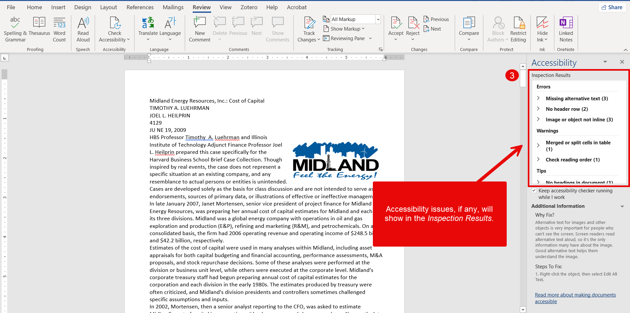Open the All Markup dropdown
Viewport: 630px width, 313px height.
click(378, 19)
